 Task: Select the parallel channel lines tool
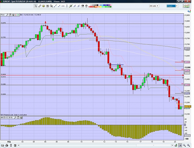(79, 6)
